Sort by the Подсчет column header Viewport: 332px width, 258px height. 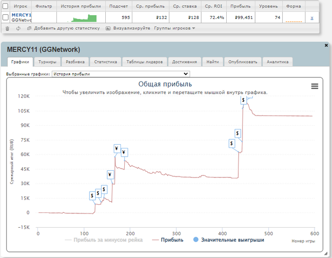click(119, 6)
